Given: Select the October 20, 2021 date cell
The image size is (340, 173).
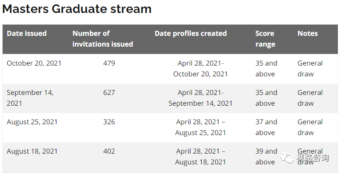Looking at the screenshot, I should (x=34, y=63).
